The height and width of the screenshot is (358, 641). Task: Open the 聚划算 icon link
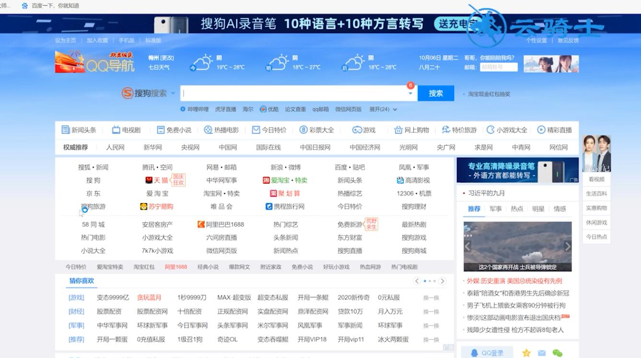coord(285,194)
